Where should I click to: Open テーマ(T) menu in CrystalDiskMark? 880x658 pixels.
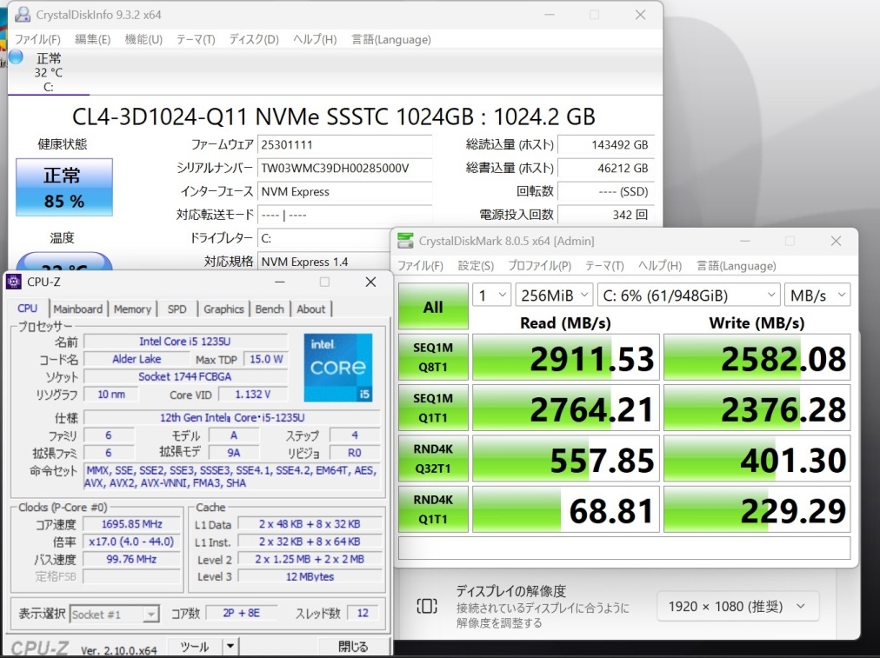coord(604,265)
